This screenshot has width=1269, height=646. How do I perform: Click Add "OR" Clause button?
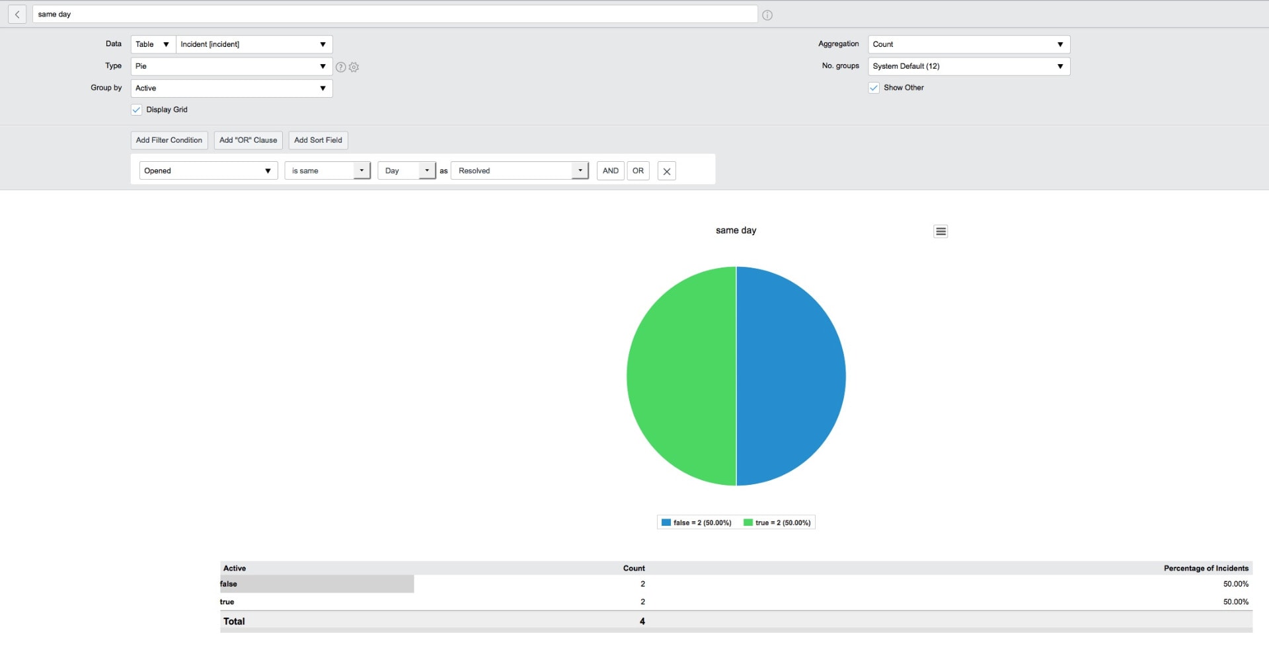(249, 140)
